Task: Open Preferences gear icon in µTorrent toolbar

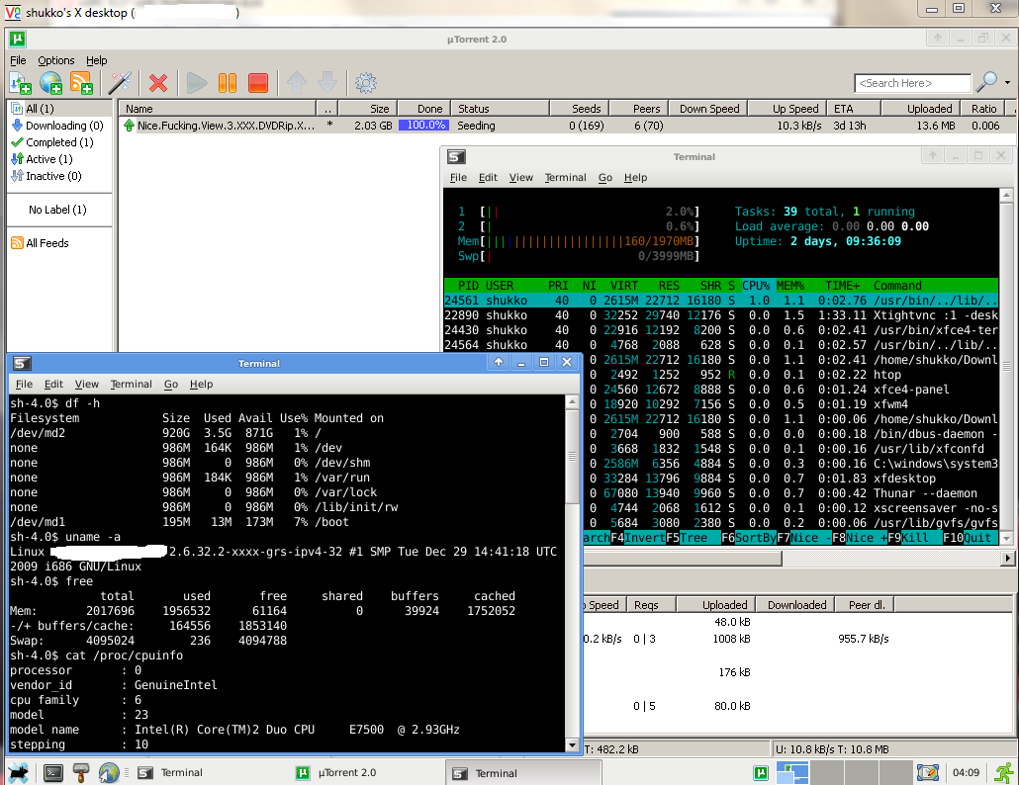Action: tap(366, 82)
